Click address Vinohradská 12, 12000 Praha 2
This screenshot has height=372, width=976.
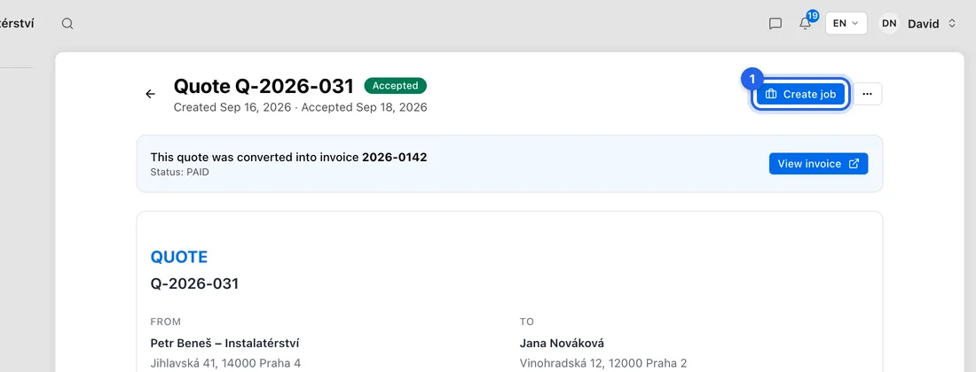pyautogui.click(x=603, y=363)
